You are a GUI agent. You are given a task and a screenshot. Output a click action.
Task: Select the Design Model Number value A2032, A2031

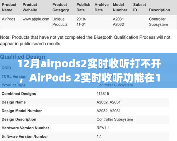108,111
